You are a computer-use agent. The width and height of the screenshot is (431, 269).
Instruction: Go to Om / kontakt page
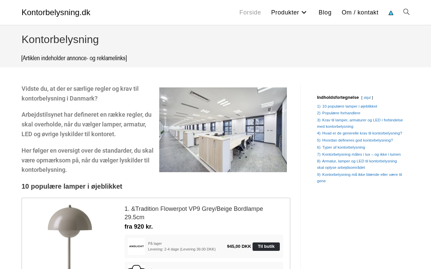[360, 12]
